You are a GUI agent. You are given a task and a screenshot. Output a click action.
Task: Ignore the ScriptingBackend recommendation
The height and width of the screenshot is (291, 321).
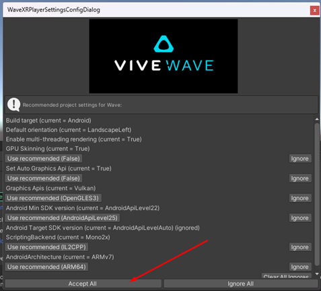(x=300, y=247)
